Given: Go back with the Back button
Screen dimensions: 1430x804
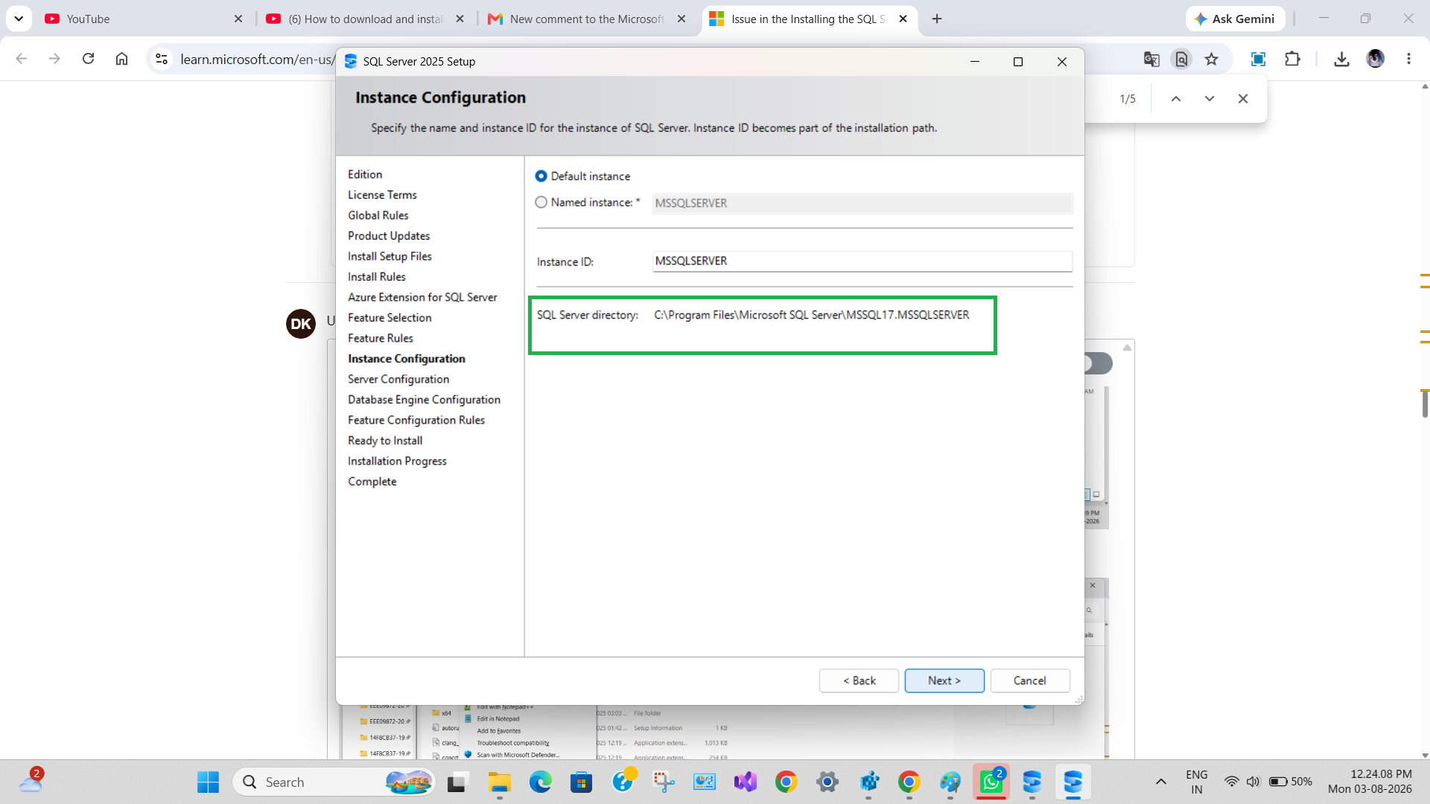Looking at the screenshot, I should pos(859,680).
